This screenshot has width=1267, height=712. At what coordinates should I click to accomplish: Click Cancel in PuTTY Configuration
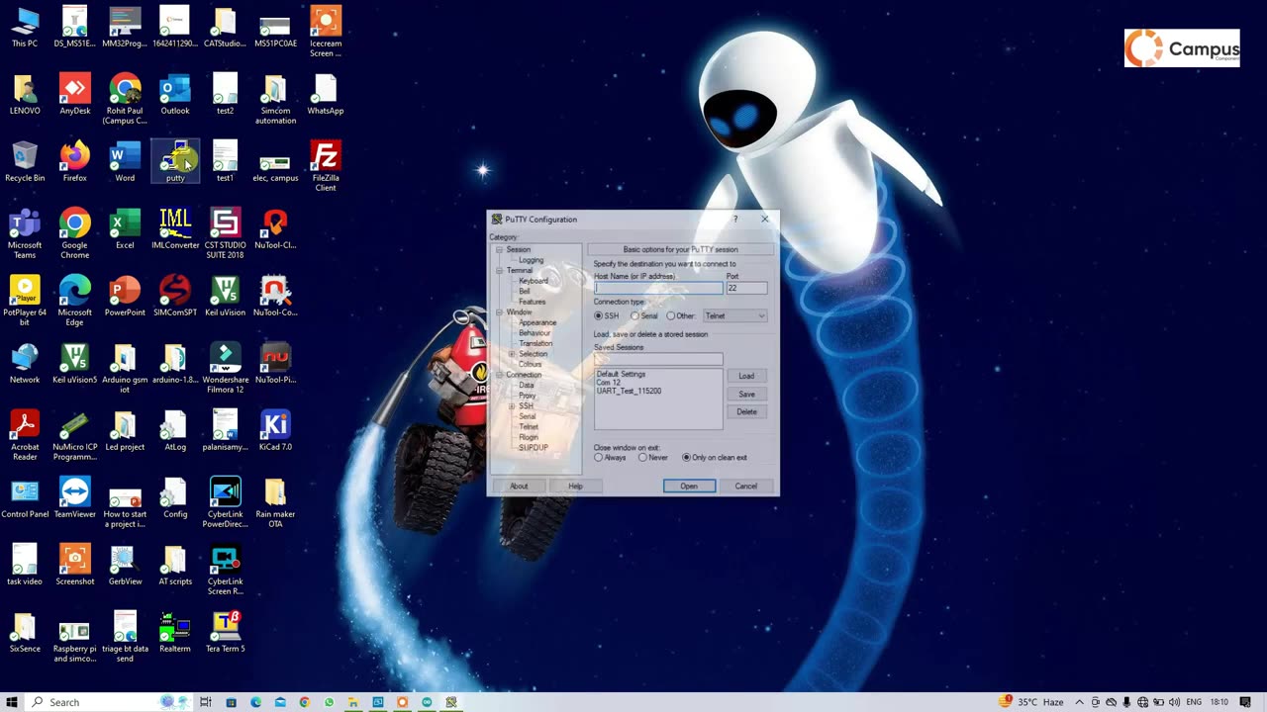coord(745,486)
